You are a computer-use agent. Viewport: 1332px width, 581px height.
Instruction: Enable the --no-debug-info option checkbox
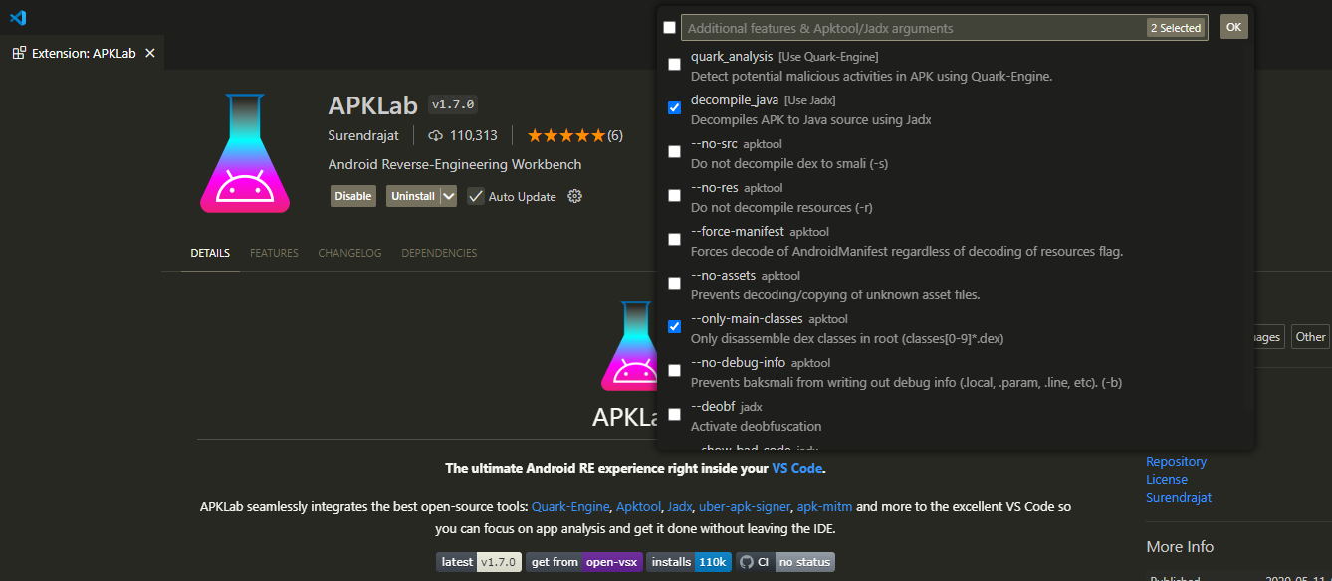675,370
